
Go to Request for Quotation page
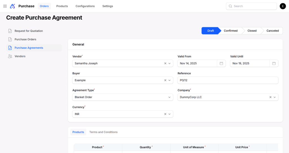click(29, 31)
